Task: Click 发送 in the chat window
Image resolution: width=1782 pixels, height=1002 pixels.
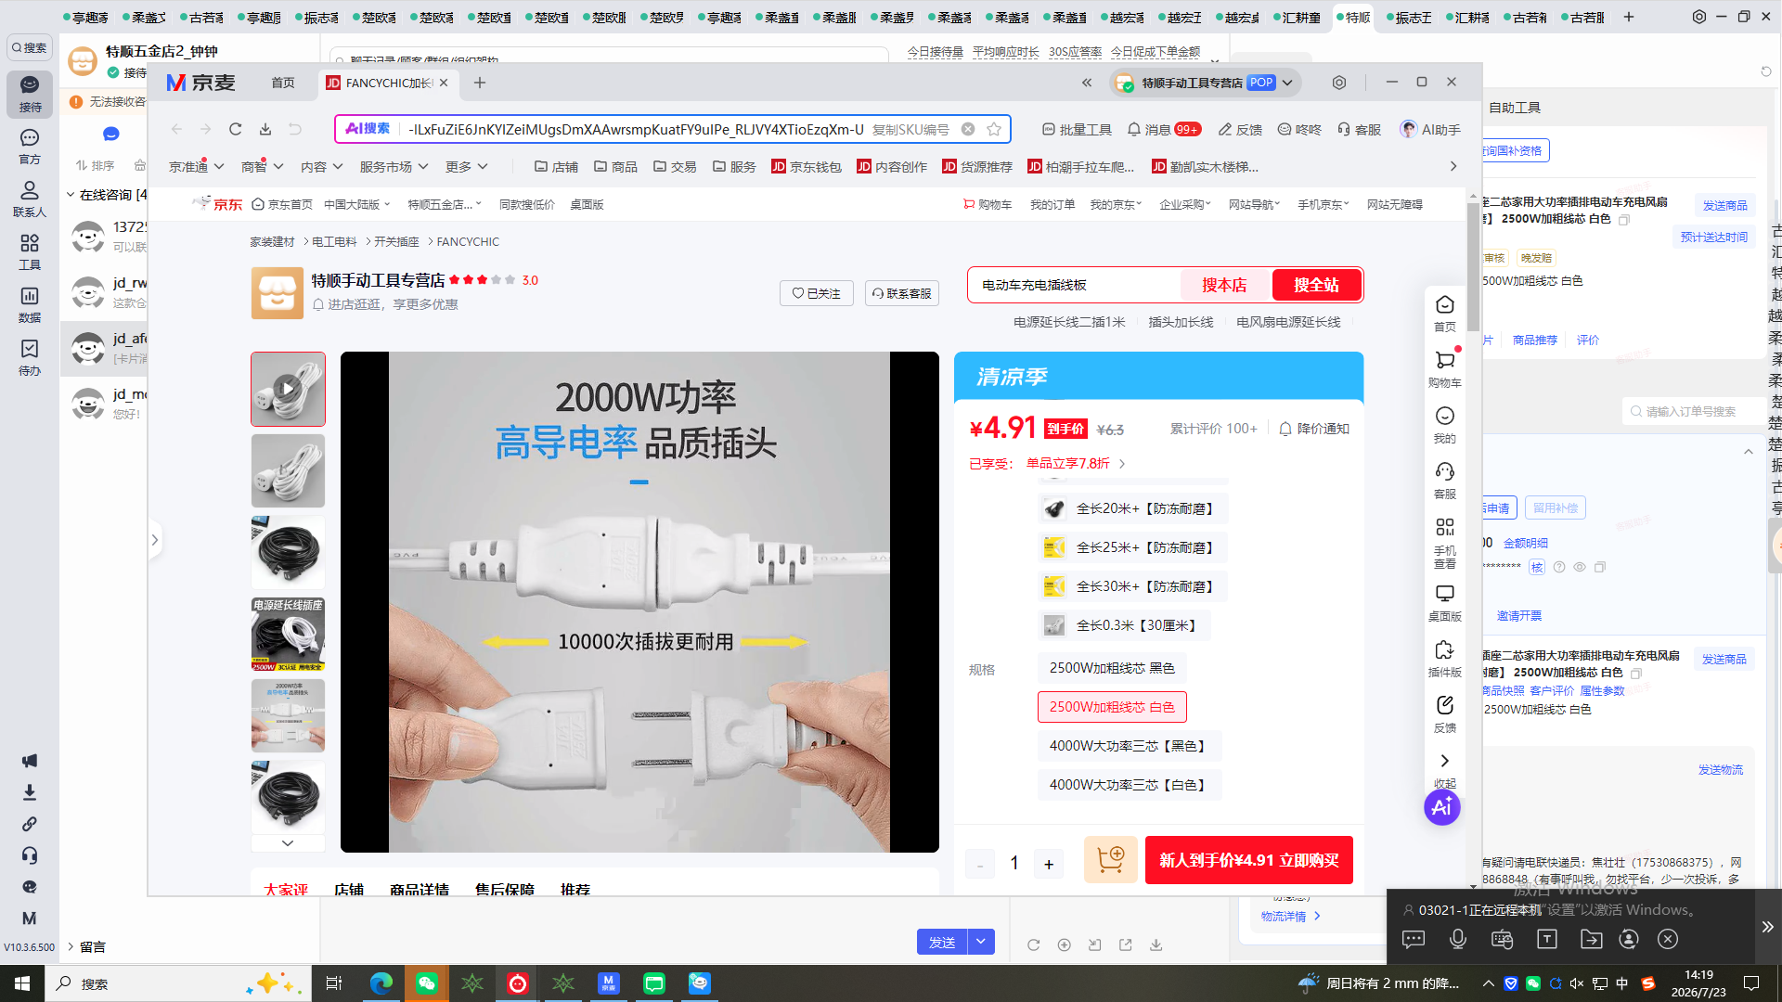Action: pos(942,942)
